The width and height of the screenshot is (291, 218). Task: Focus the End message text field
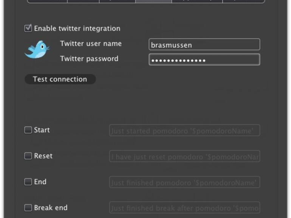184,182
